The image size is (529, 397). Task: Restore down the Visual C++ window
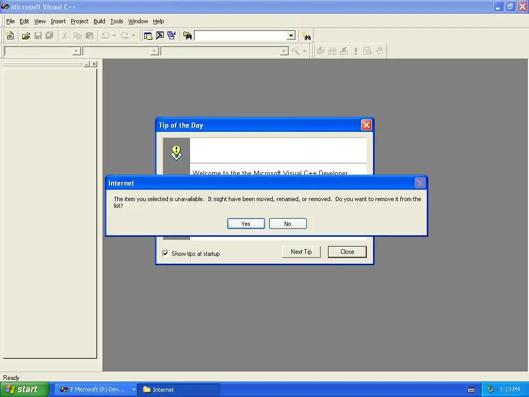pyautogui.click(x=510, y=7)
